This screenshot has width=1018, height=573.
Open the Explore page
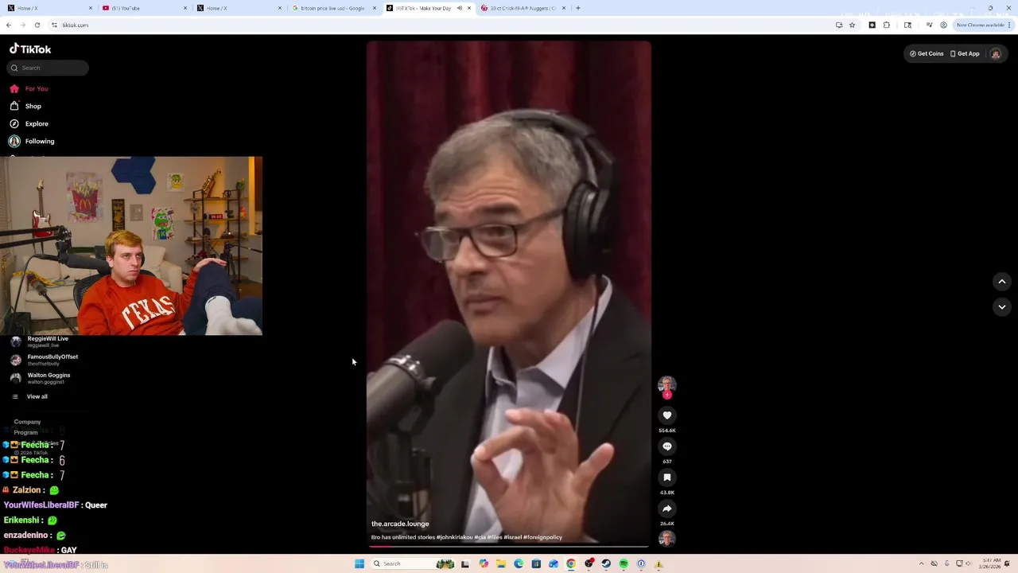[29, 123]
